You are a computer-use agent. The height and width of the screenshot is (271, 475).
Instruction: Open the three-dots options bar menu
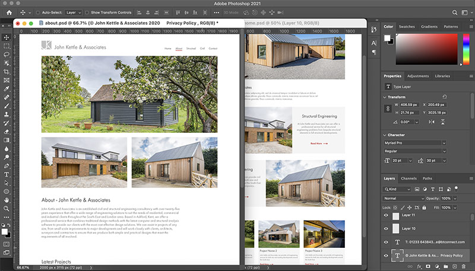tap(216, 12)
